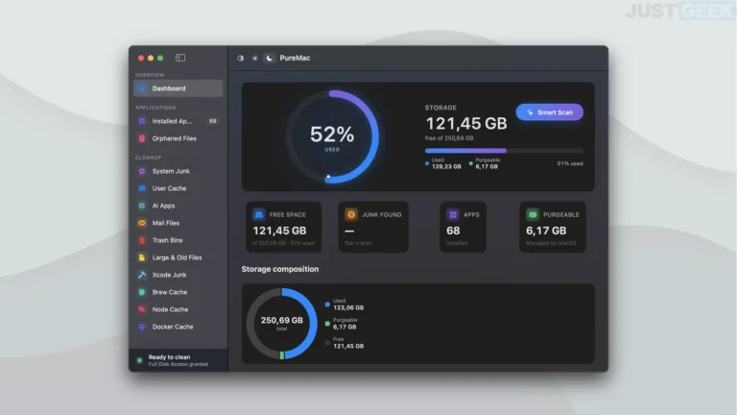Click the 51% used label
The width and height of the screenshot is (737, 415).
(570, 163)
